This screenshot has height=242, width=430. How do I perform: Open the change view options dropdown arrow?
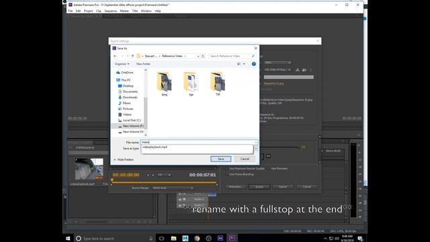tap(244, 64)
